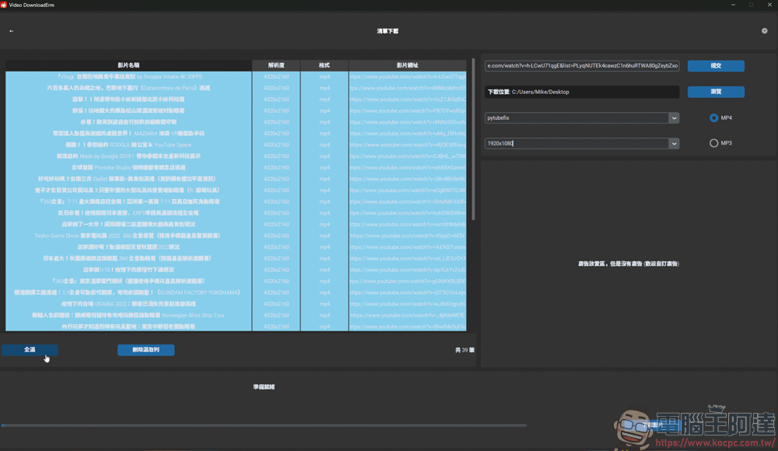Click the mp4 cell in MAZARIA row
Screen dimensions: 778x451
[x=324, y=134]
